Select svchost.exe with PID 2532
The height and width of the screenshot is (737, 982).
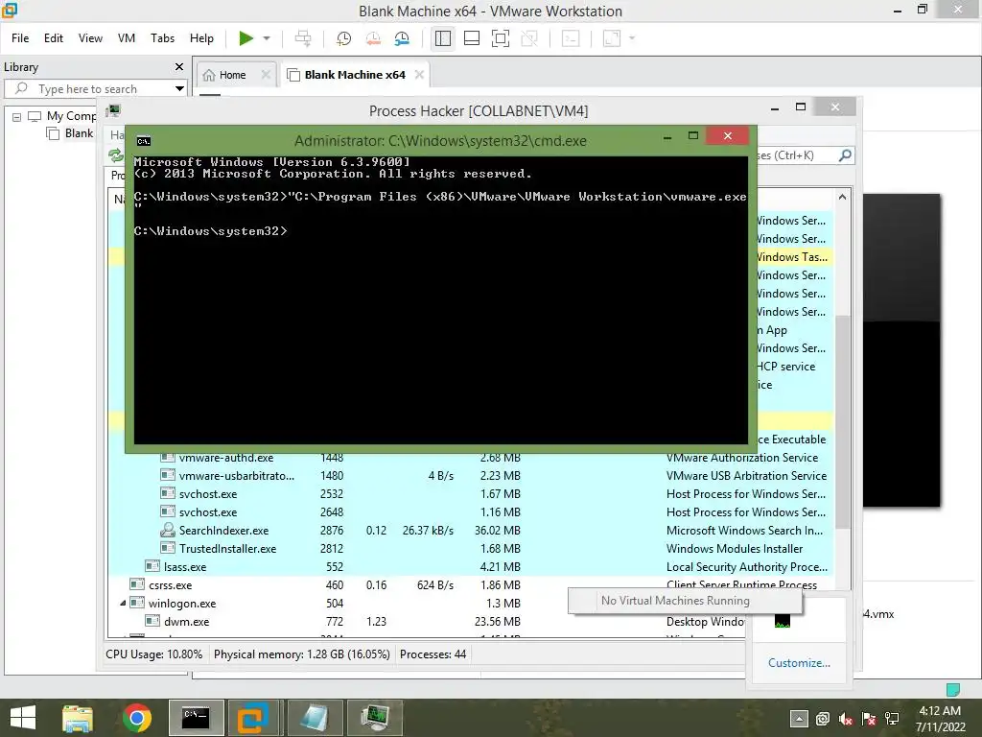tap(471, 494)
